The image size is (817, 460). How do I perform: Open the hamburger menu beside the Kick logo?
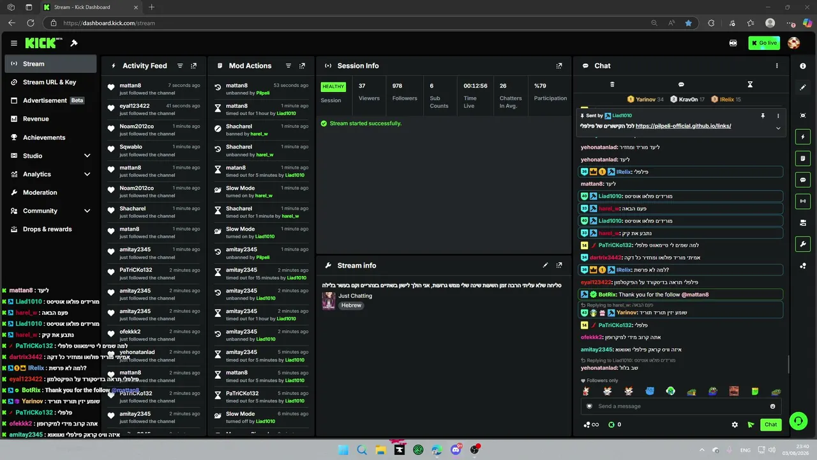point(14,43)
